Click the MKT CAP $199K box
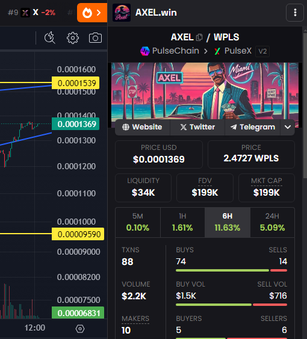Screen dimensions: 307x339 [267, 188]
